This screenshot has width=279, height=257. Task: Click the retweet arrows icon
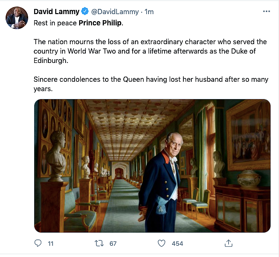coord(99,243)
